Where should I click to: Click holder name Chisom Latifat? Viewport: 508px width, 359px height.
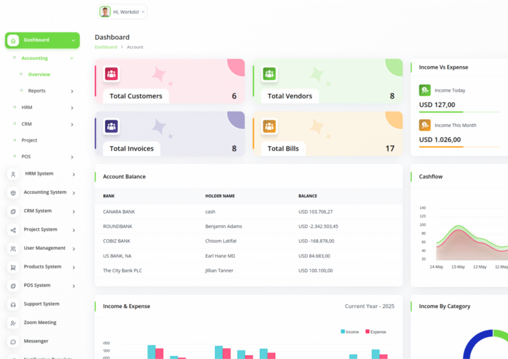(221, 241)
